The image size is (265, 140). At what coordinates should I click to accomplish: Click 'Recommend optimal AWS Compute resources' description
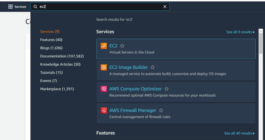pyautogui.click(x=163, y=95)
